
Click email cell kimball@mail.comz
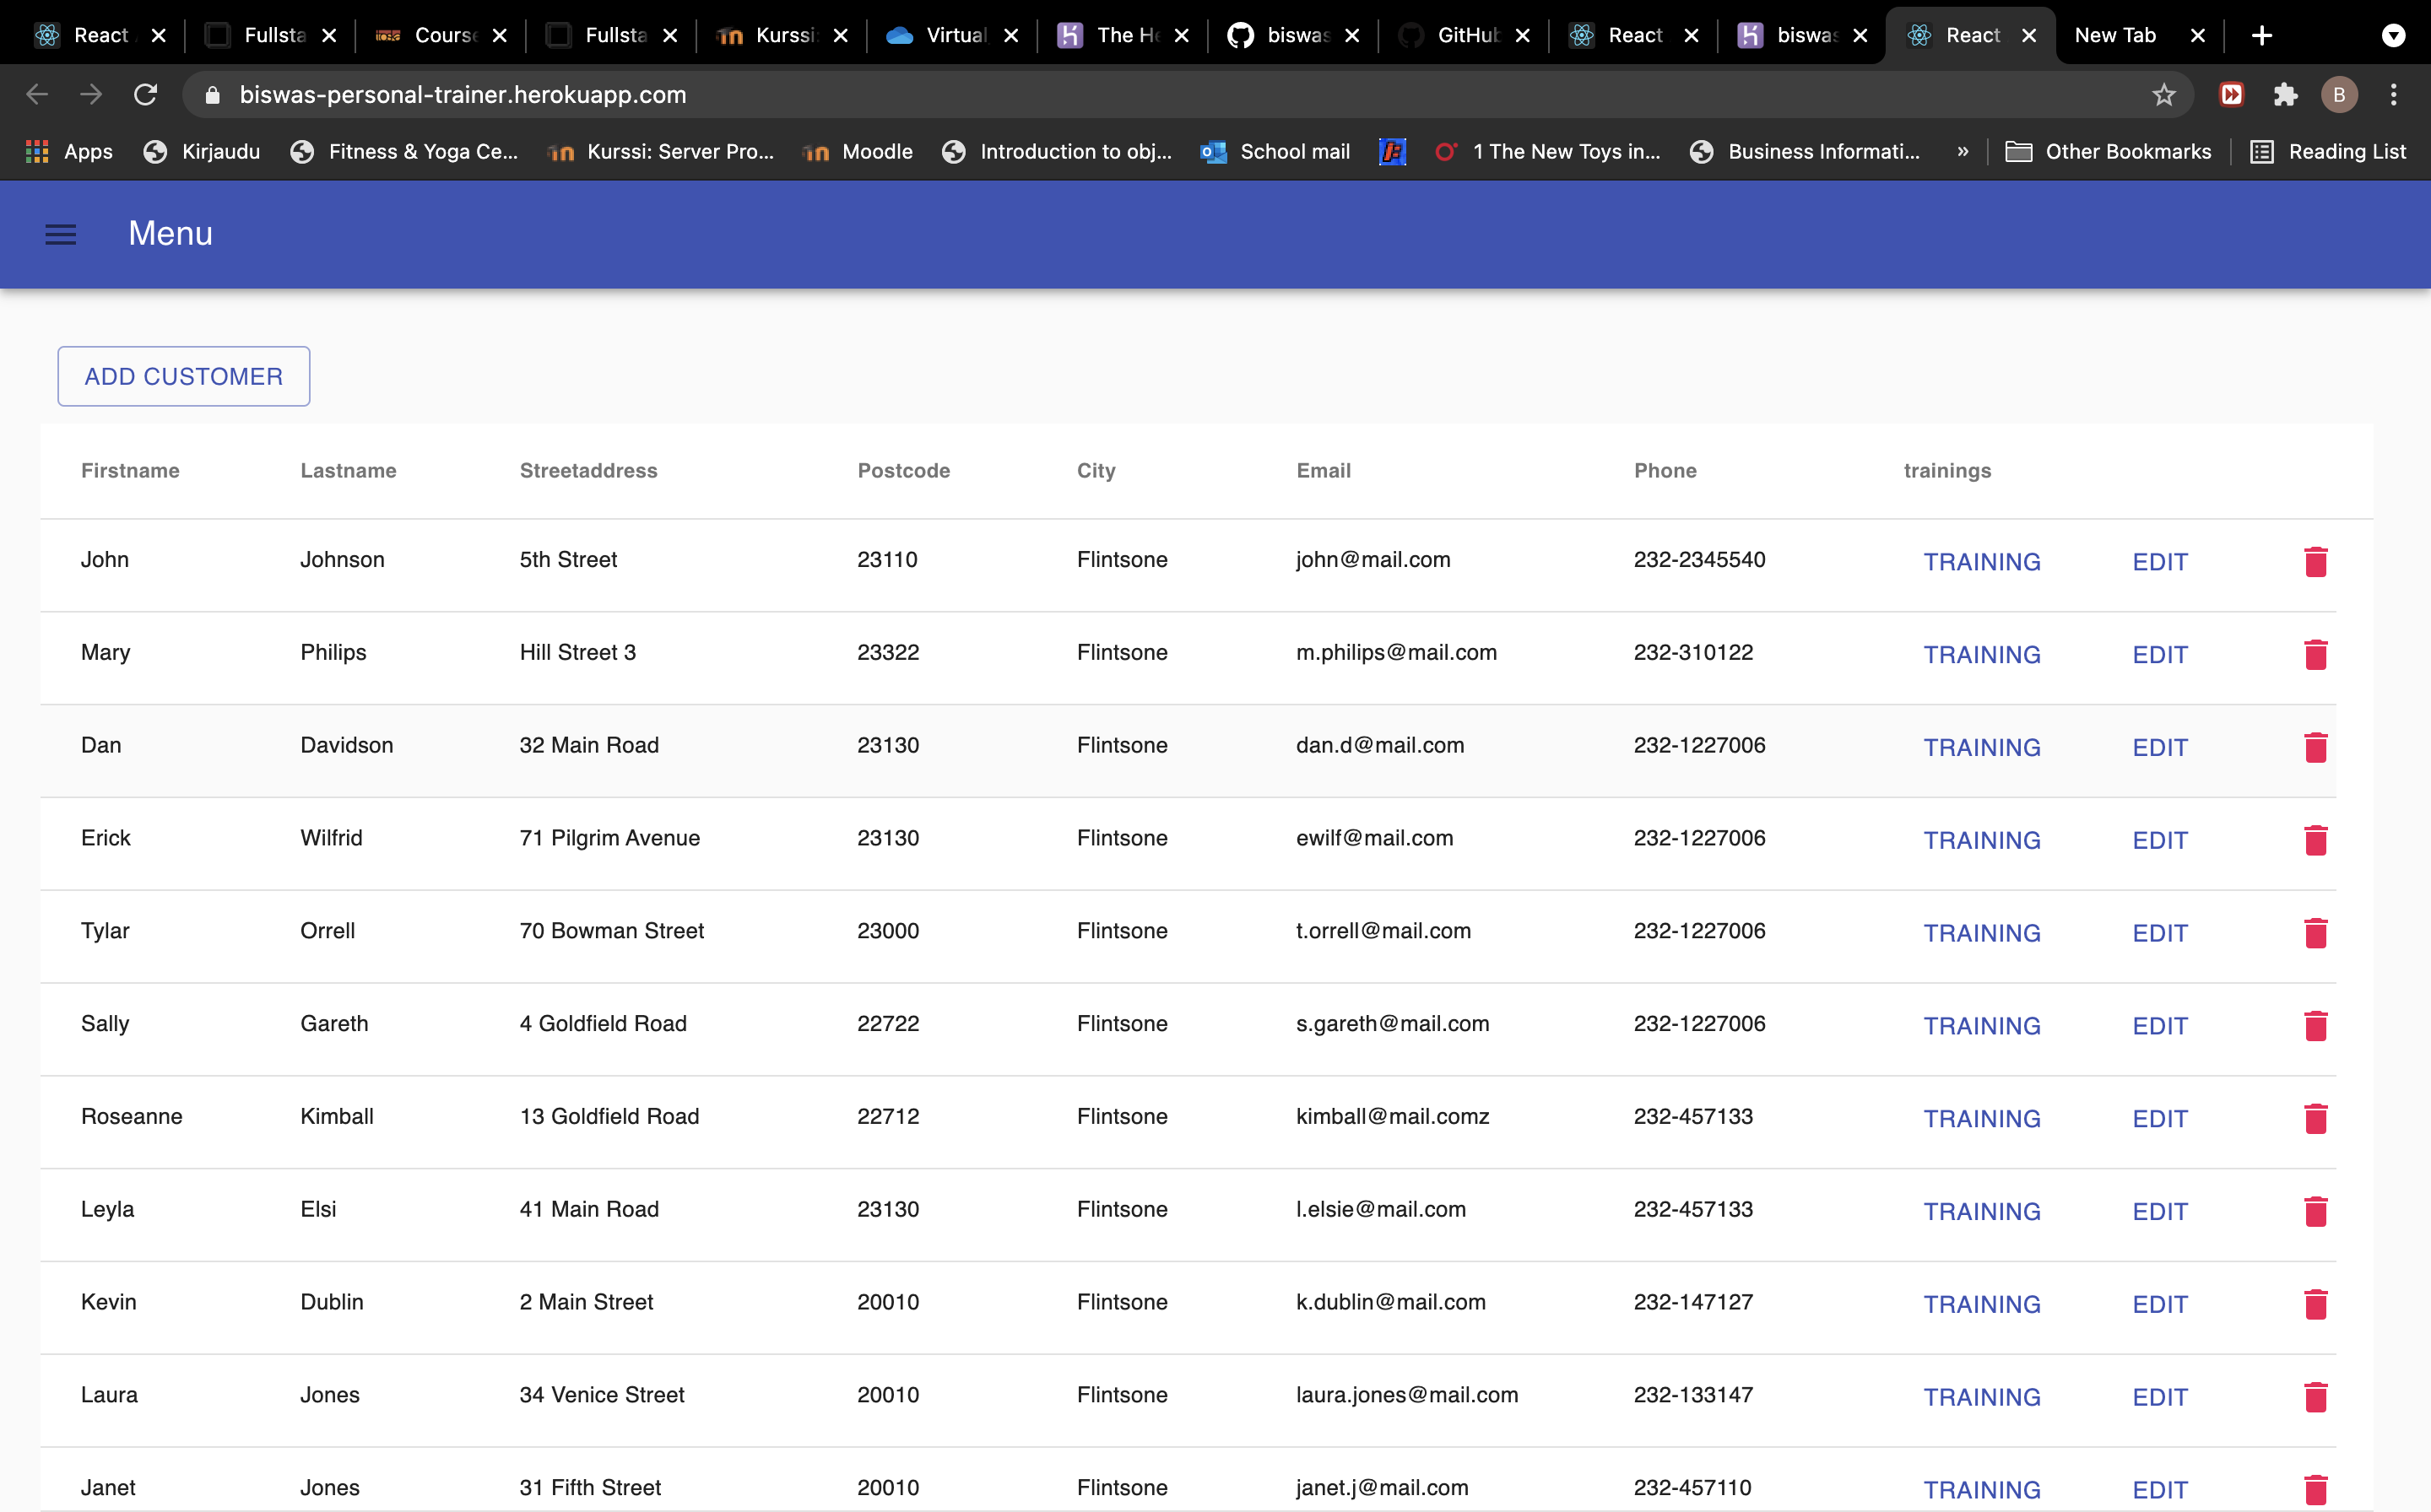click(x=1393, y=1117)
